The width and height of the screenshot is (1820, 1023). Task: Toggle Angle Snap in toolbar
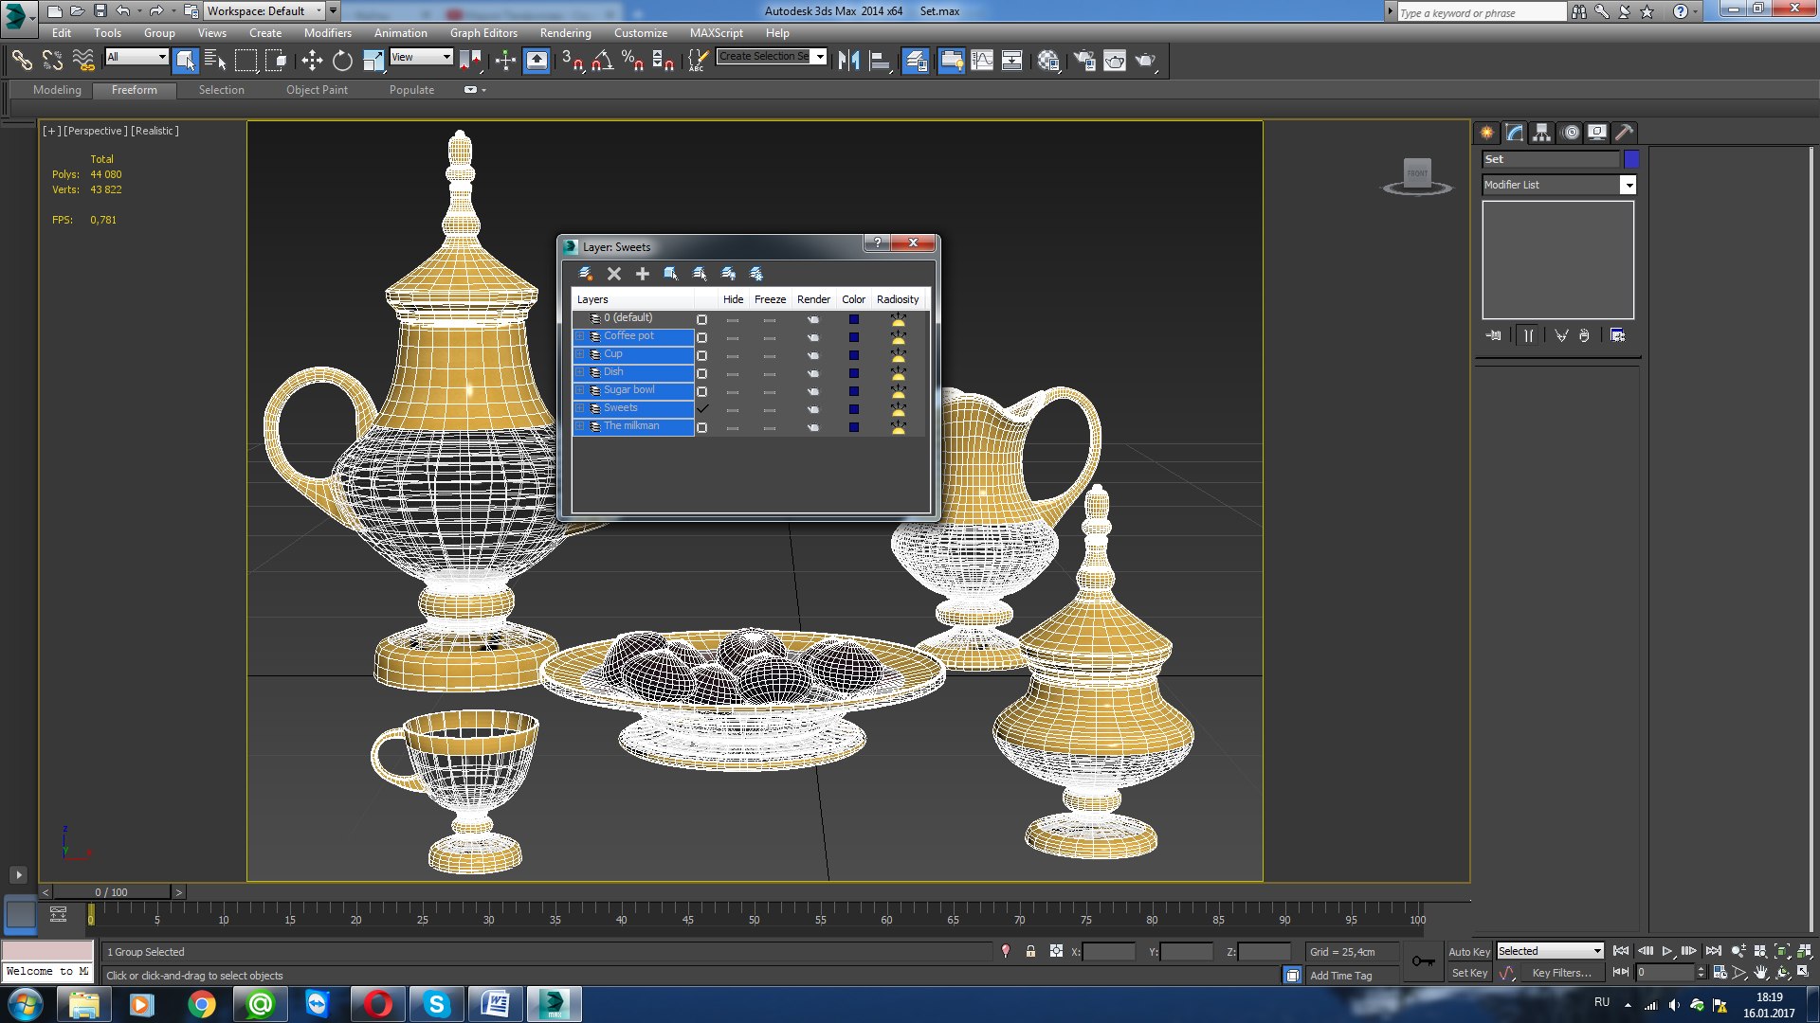click(x=602, y=61)
